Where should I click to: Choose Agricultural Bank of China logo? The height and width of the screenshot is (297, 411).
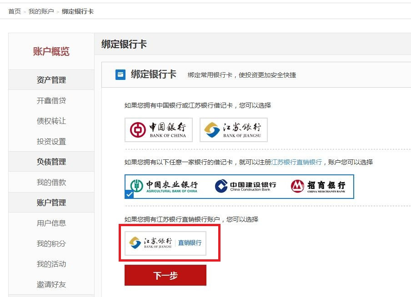pos(164,187)
